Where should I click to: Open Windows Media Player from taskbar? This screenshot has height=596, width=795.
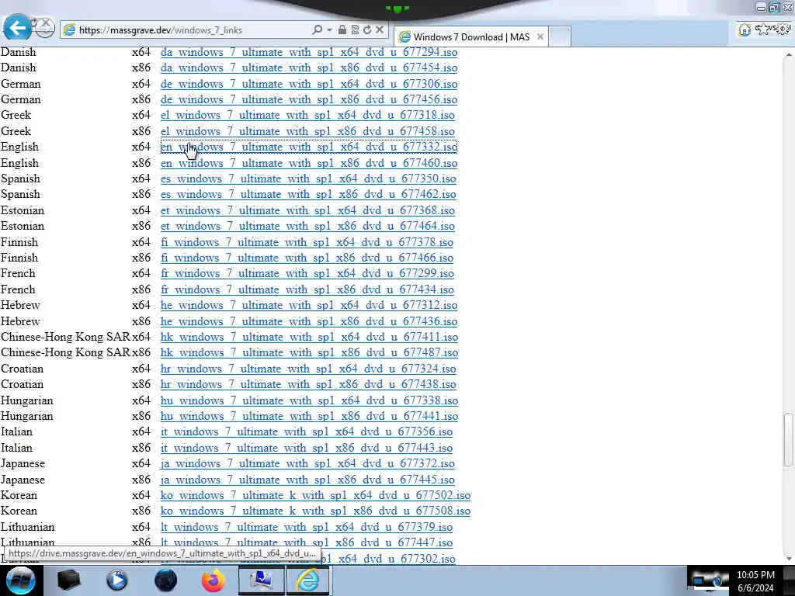[116, 580]
